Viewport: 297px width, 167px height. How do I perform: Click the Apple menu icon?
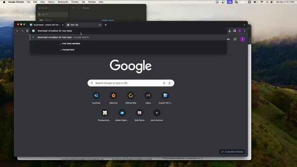tap(4, 2)
